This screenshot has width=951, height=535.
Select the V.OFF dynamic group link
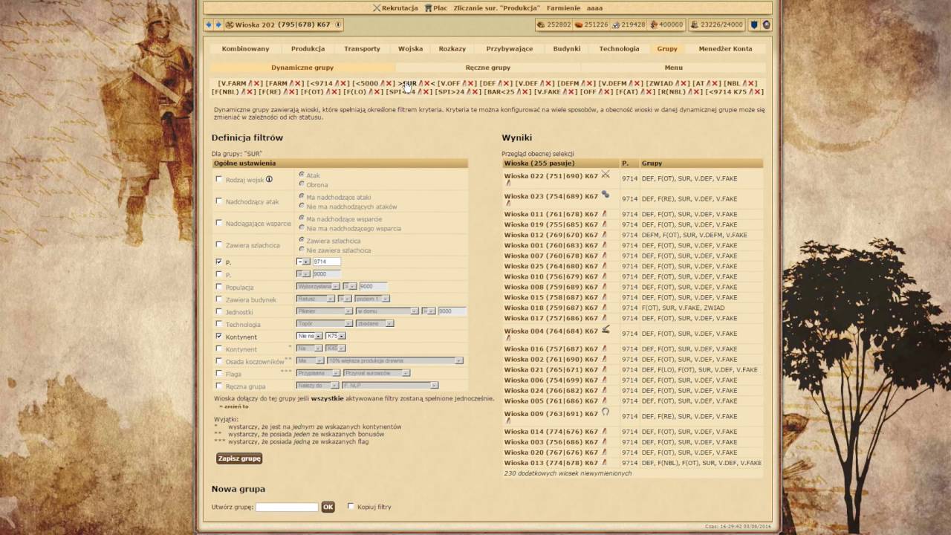click(449, 83)
